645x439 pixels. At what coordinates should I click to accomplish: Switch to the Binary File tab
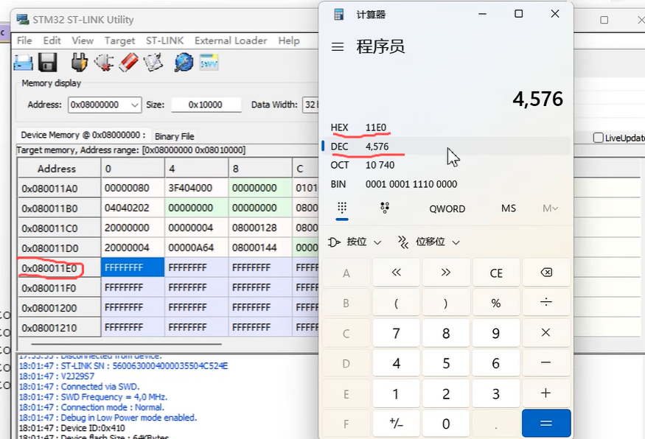(x=175, y=136)
